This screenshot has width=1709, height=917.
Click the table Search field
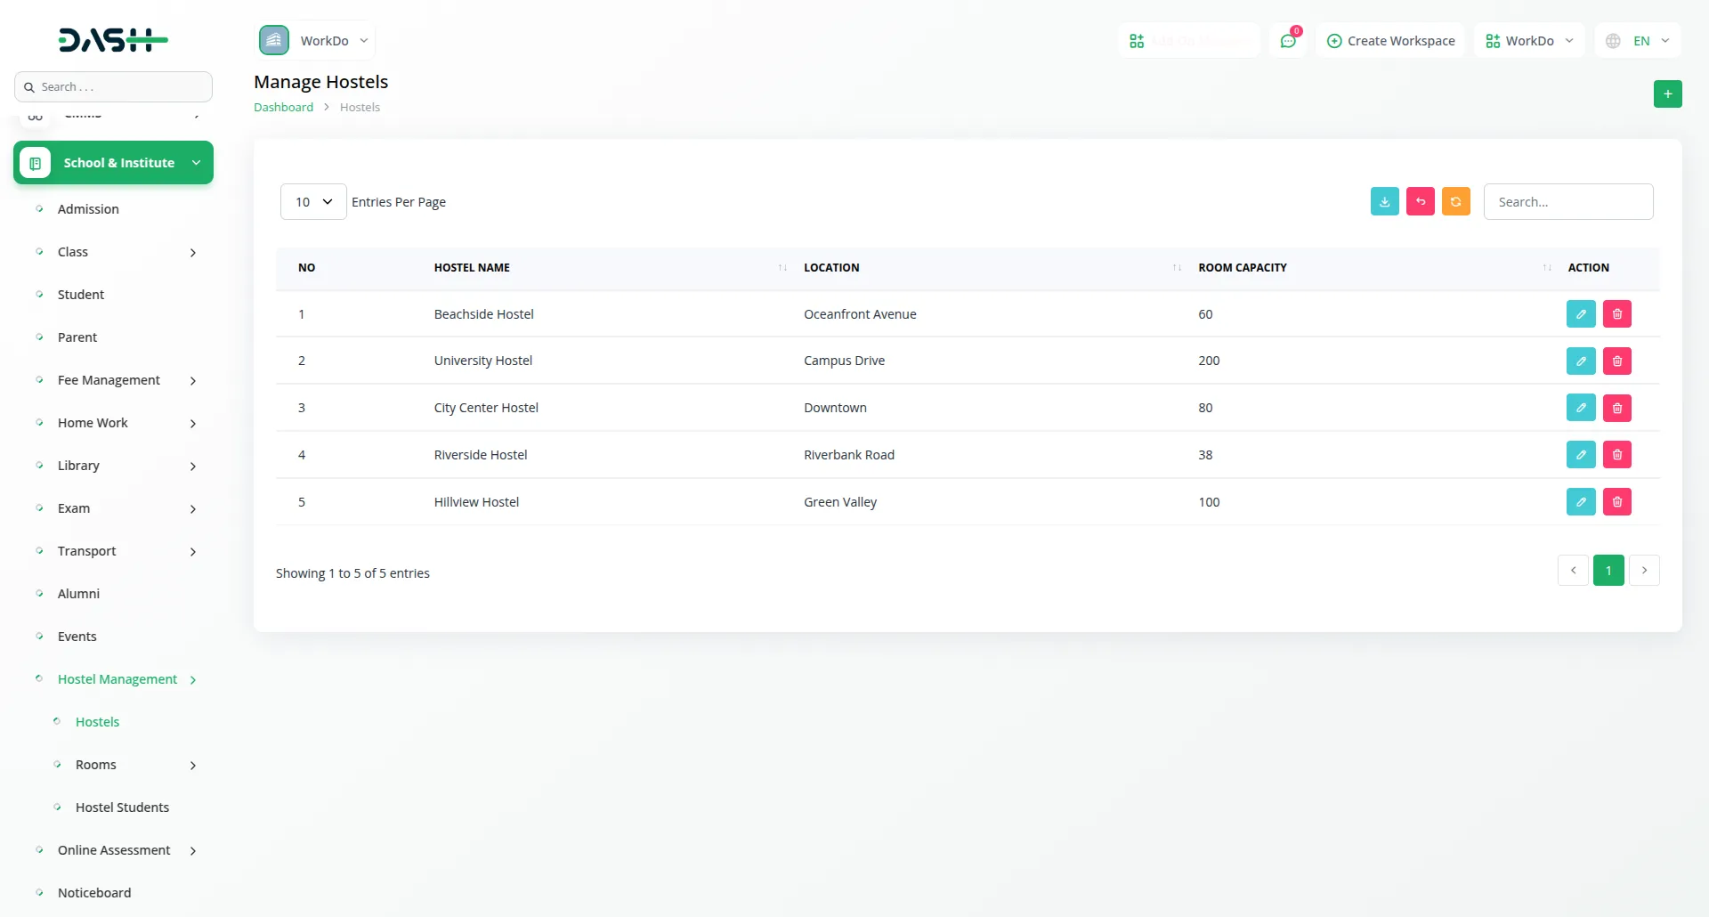coord(1568,202)
